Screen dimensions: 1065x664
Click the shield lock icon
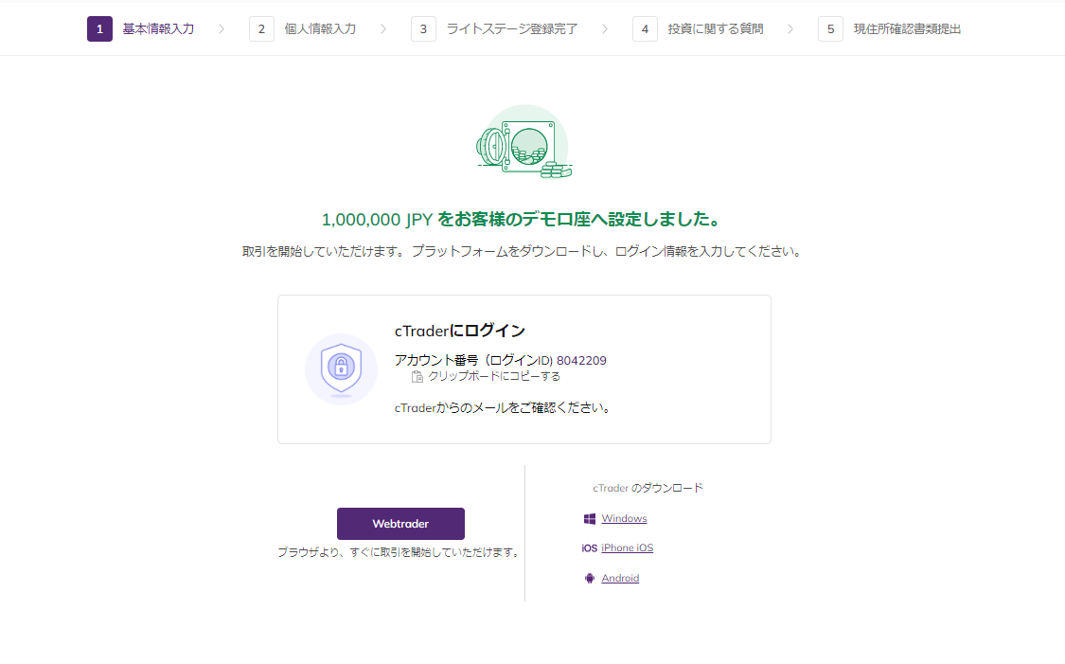tap(341, 369)
